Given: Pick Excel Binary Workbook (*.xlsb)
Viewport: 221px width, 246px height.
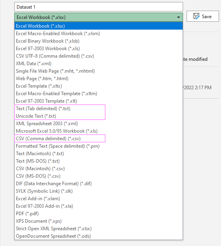Looking at the screenshot, I should (x=99, y=41).
